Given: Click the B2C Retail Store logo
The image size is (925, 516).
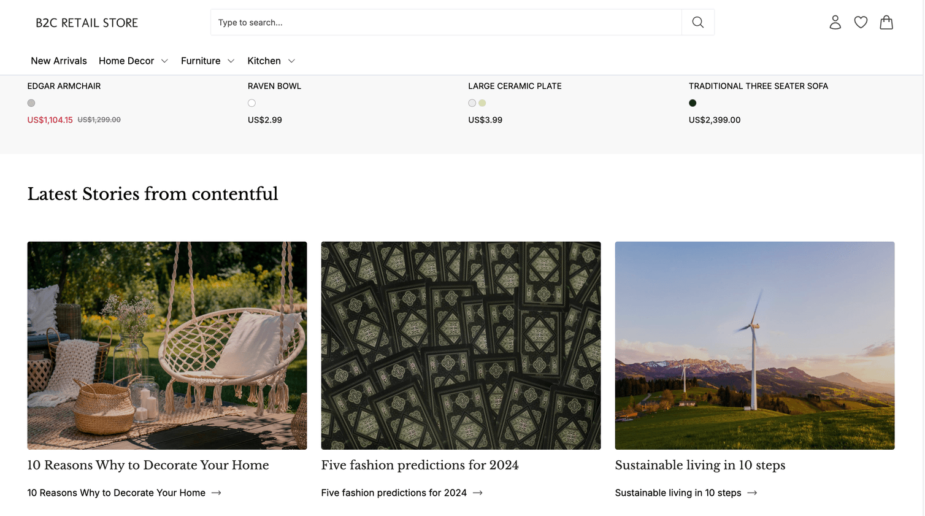Looking at the screenshot, I should tap(86, 23).
